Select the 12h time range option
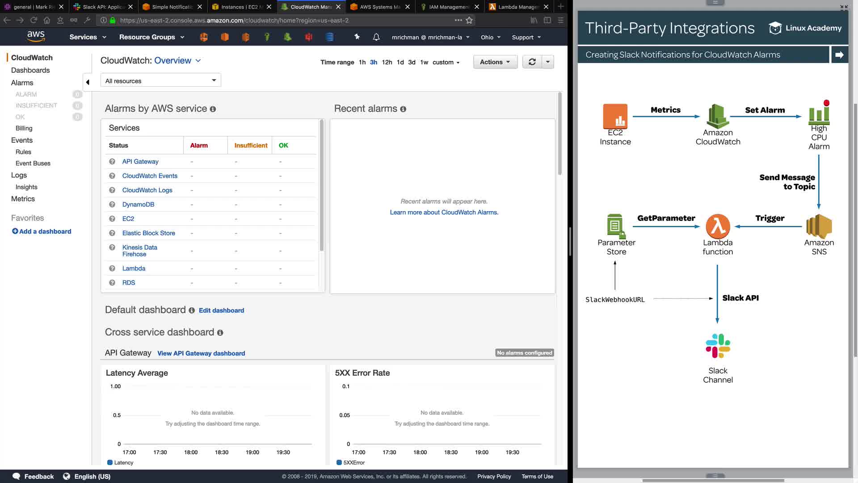The image size is (858, 483). (387, 62)
